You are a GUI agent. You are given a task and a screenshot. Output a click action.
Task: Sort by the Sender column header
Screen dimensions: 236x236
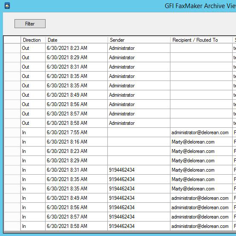[139, 40]
